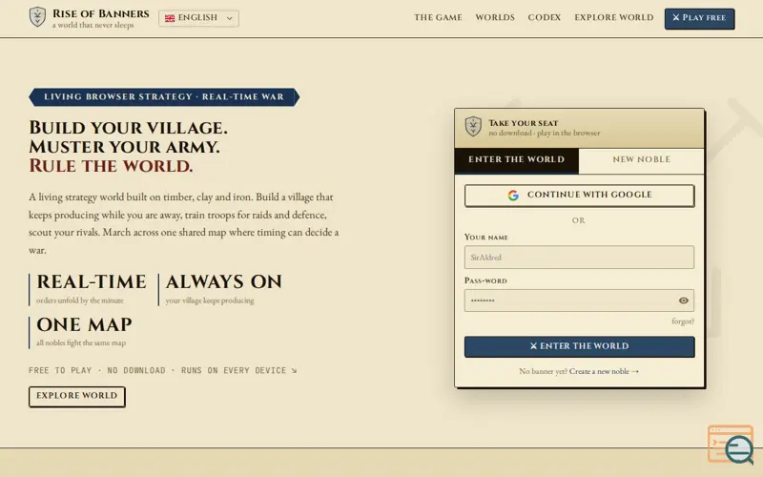The image size is (763, 477).
Task: Click the Rule the World headline
Action: coord(111,166)
